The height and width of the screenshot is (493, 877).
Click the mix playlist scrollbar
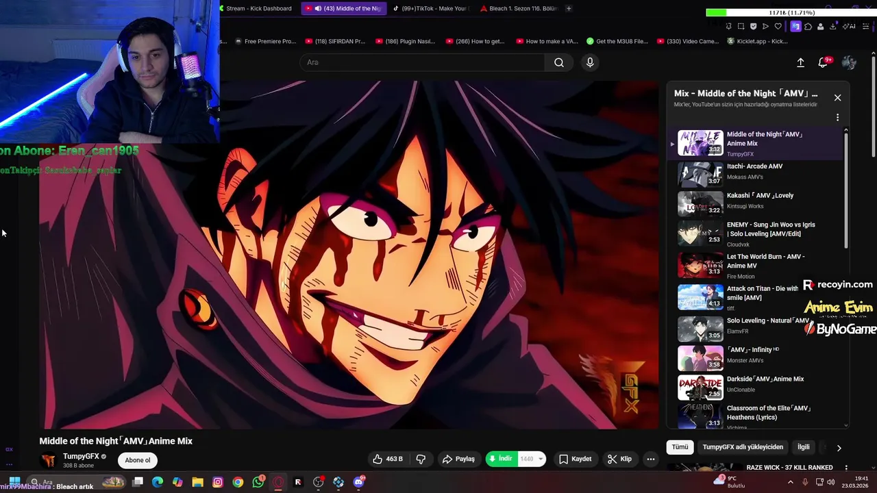click(845, 190)
